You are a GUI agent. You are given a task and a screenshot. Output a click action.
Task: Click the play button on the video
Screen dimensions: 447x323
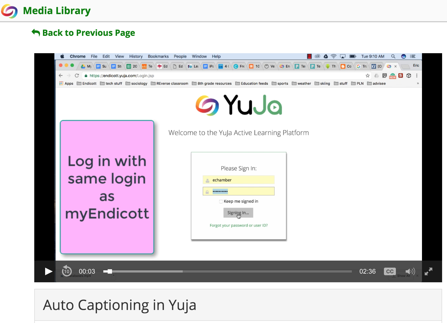pyautogui.click(x=48, y=271)
